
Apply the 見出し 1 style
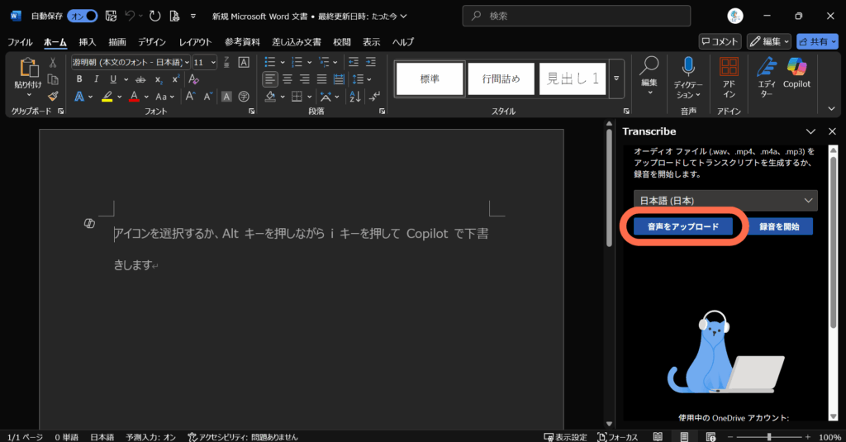(573, 78)
